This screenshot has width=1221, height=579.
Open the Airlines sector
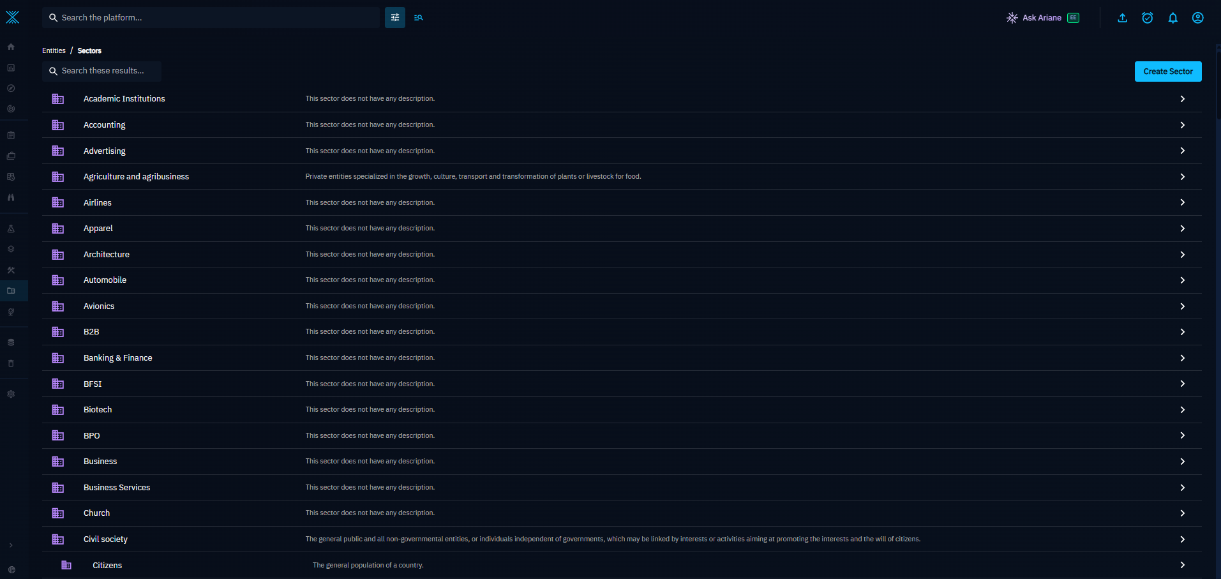[x=622, y=202]
